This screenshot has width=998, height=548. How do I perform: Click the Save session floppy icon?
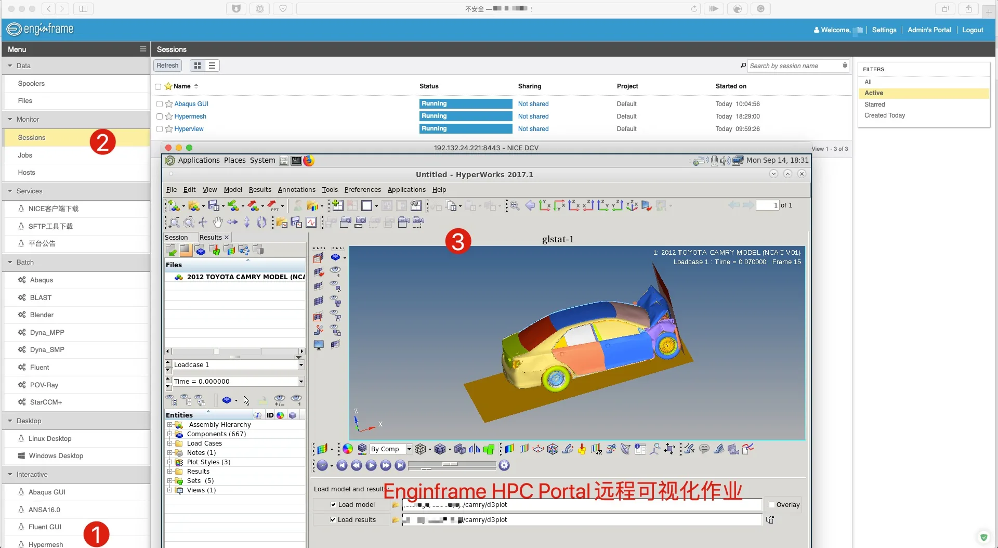pos(213,206)
